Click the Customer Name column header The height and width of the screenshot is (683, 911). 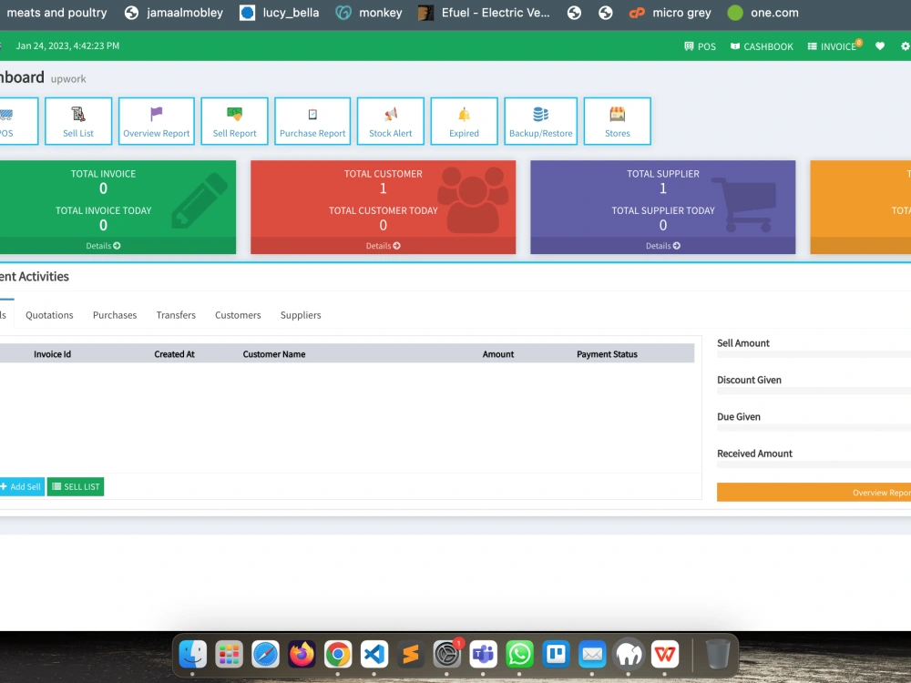[x=274, y=353]
